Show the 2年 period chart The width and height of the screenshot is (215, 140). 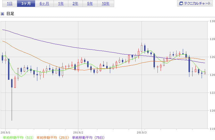coord(75,4)
